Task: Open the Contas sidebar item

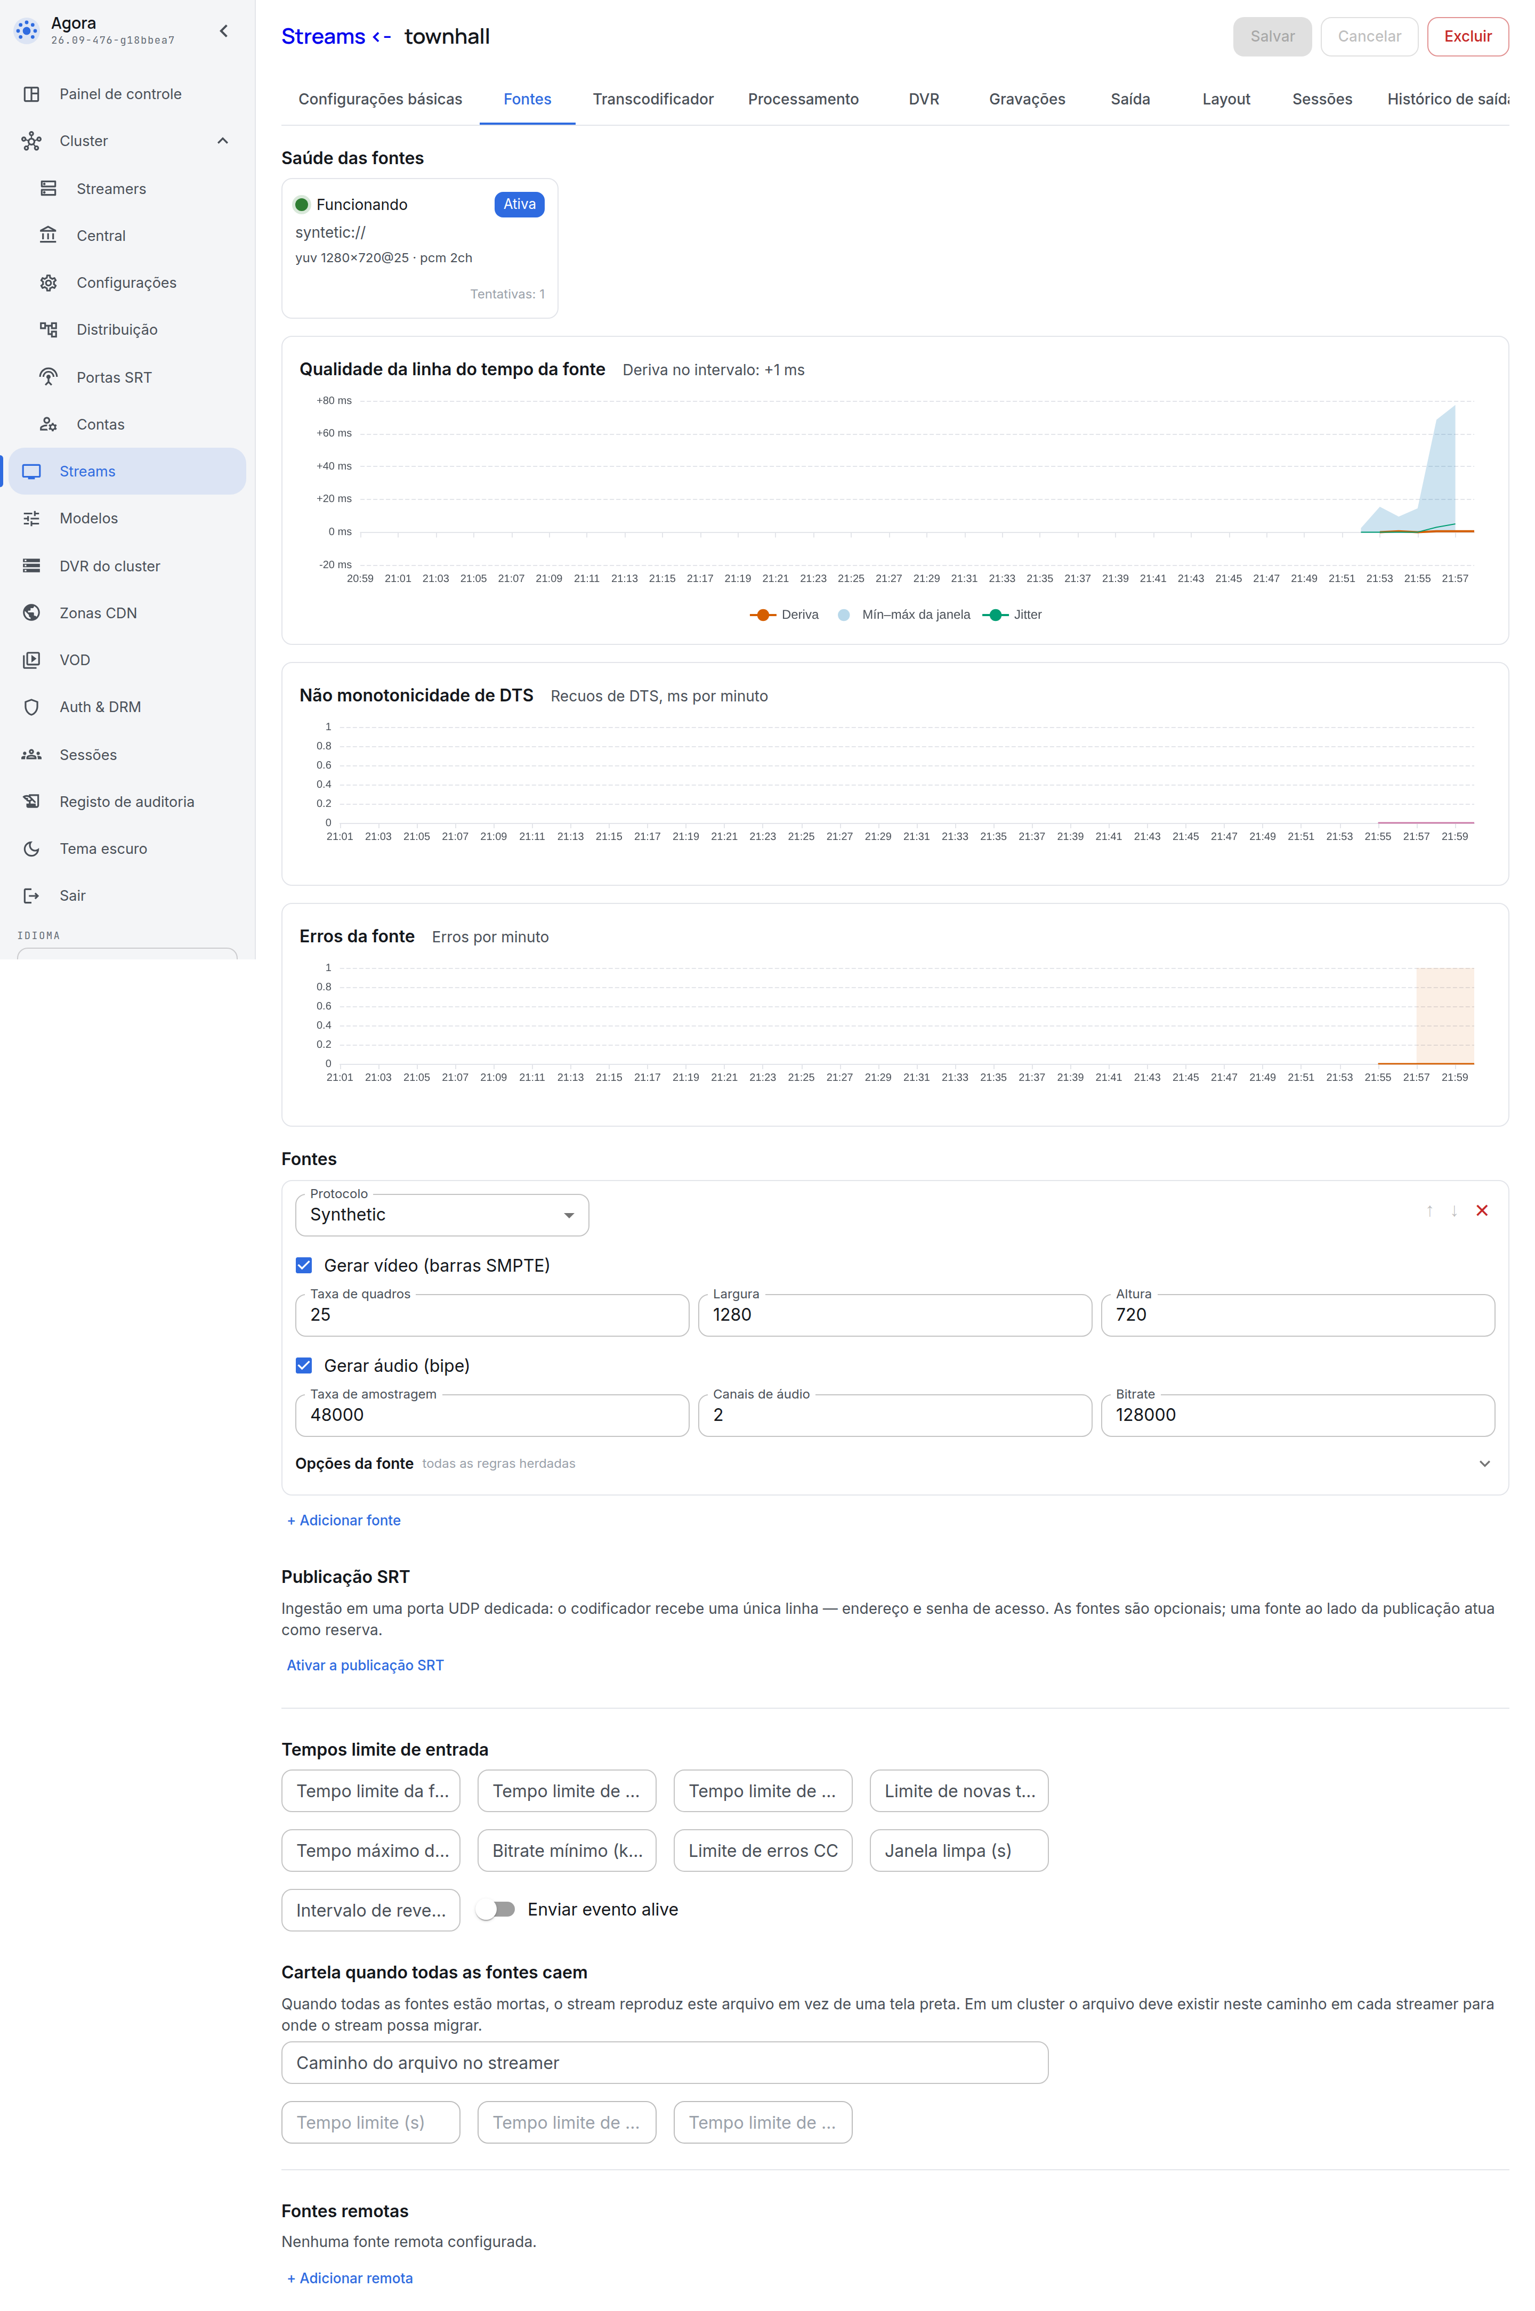Action: click(127, 424)
